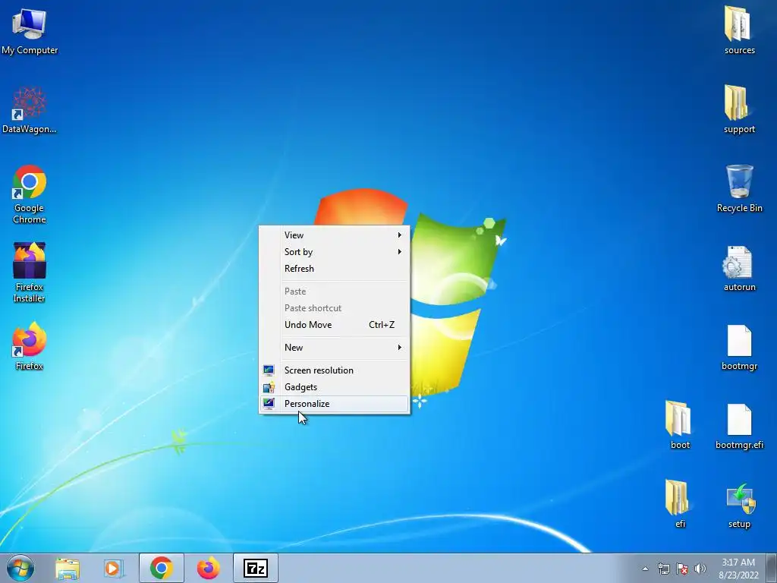Select the Recycle Bin icon

click(x=739, y=188)
